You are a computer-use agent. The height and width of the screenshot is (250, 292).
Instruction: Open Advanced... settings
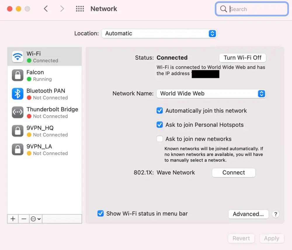[x=248, y=214]
